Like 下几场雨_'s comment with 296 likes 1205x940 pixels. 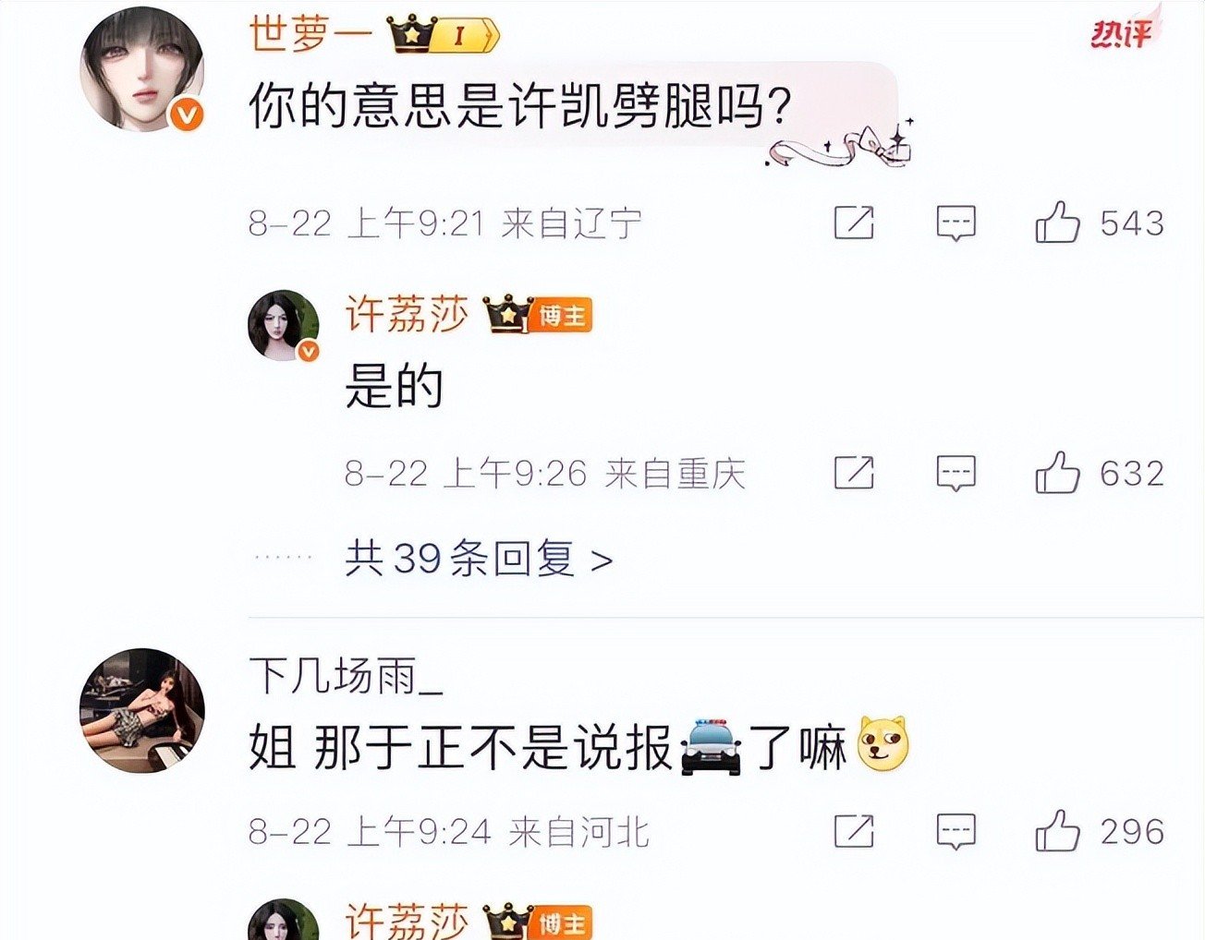tap(1057, 831)
